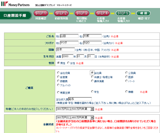Choose 会社員 occupation radio

[x=92, y=73]
